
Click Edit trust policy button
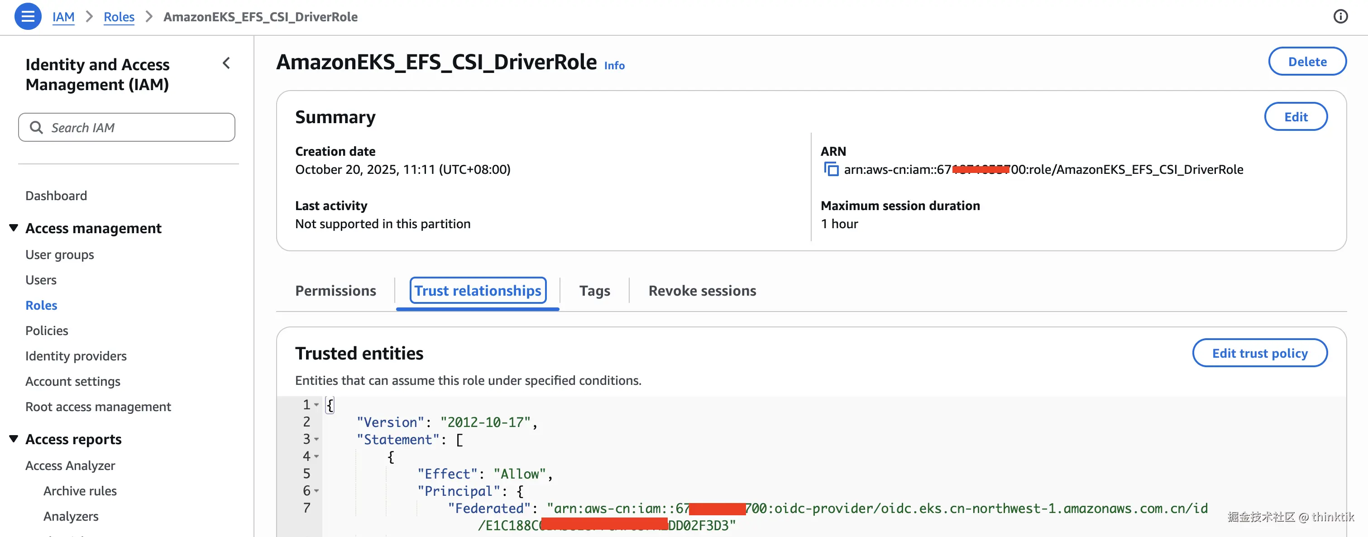(1260, 353)
